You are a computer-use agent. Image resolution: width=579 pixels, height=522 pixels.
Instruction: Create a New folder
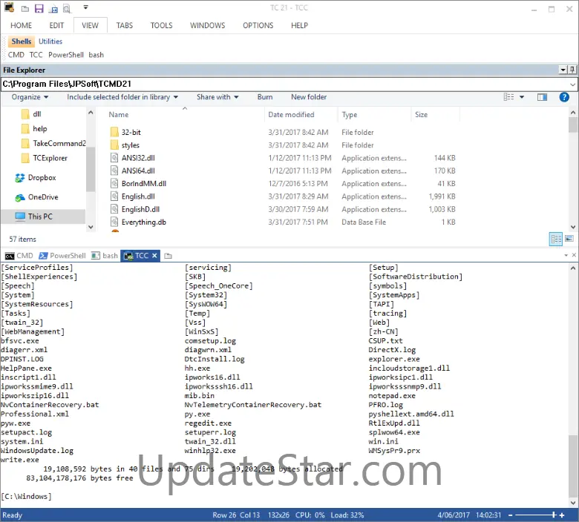[309, 97]
